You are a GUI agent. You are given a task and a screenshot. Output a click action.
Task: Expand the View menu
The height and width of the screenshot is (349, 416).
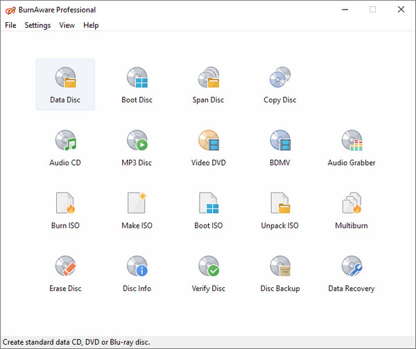[67, 26]
